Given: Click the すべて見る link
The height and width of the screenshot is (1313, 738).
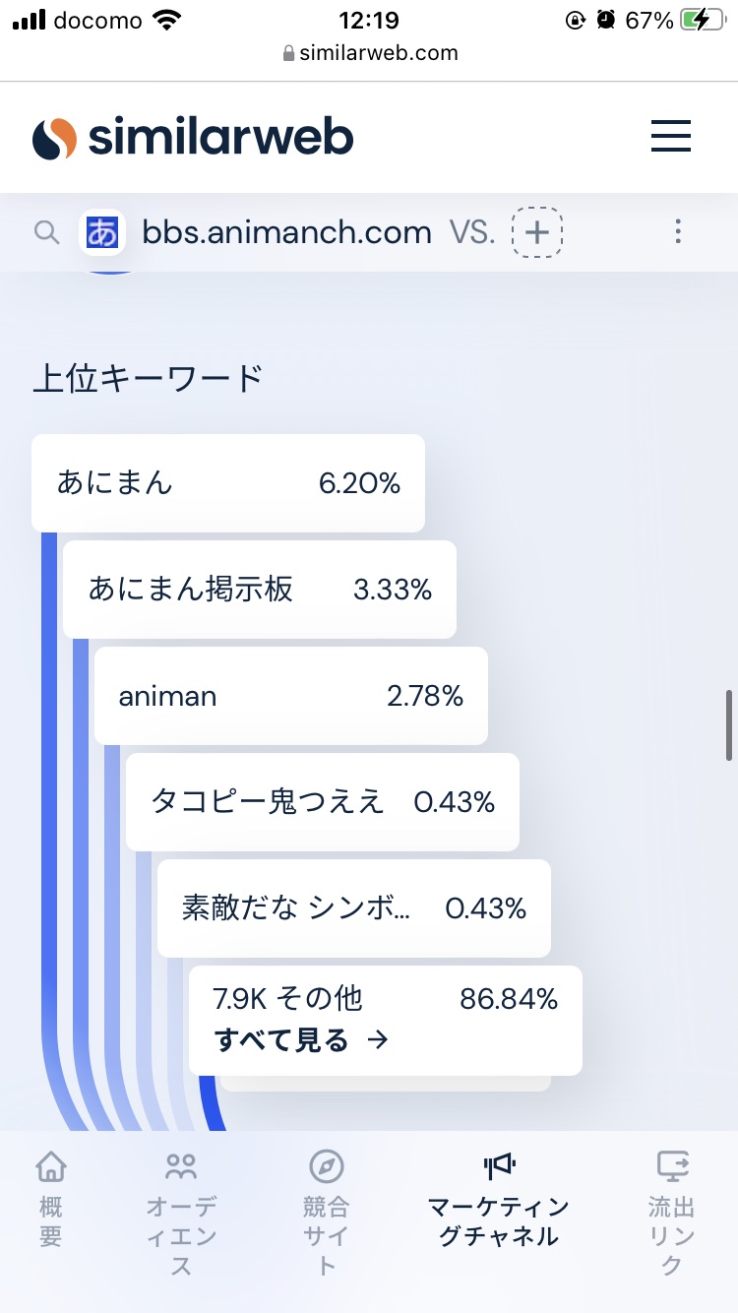Looking at the screenshot, I should pyautogui.click(x=301, y=1040).
